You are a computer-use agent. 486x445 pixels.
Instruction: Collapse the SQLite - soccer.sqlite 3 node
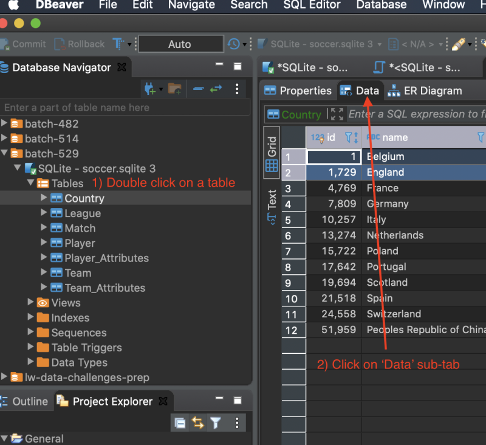pos(18,168)
